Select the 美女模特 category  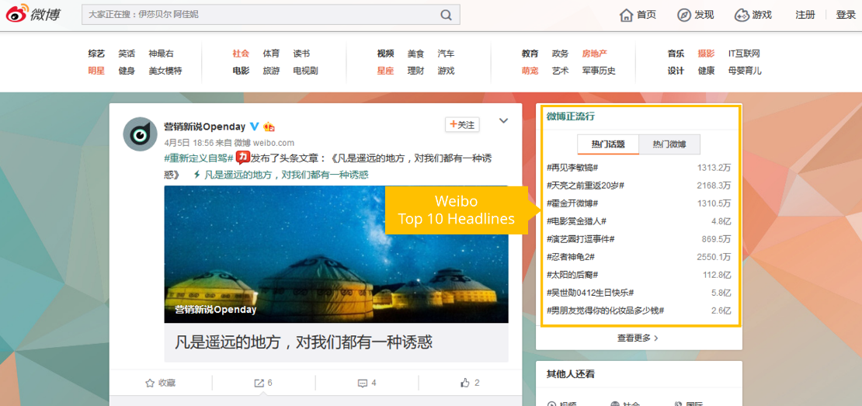tap(165, 71)
